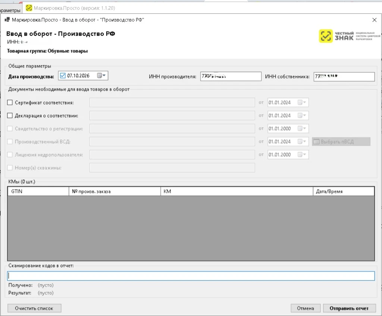This screenshot has height=316, width=382.
Task: Click the Маркировка.Просто app icon in title bar
Action: coord(29,8)
